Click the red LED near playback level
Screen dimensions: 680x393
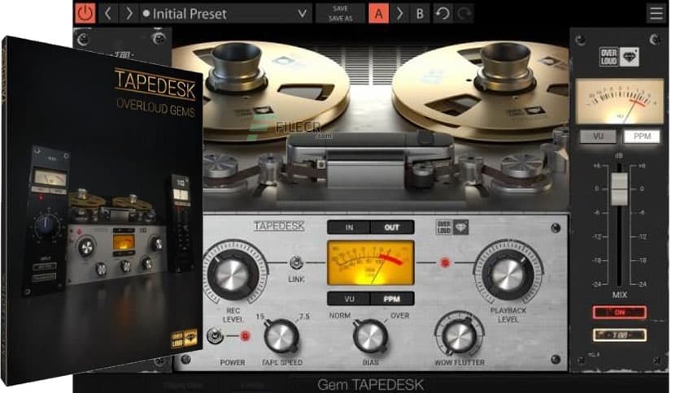(444, 263)
